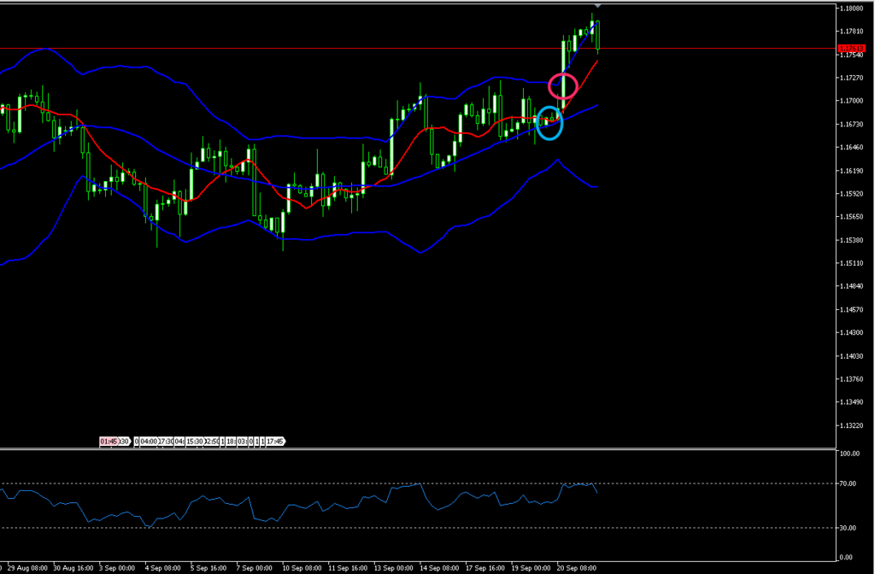This screenshot has height=574, width=875.
Task: Click the 1.15920 price scale label
Action: point(852,194)
